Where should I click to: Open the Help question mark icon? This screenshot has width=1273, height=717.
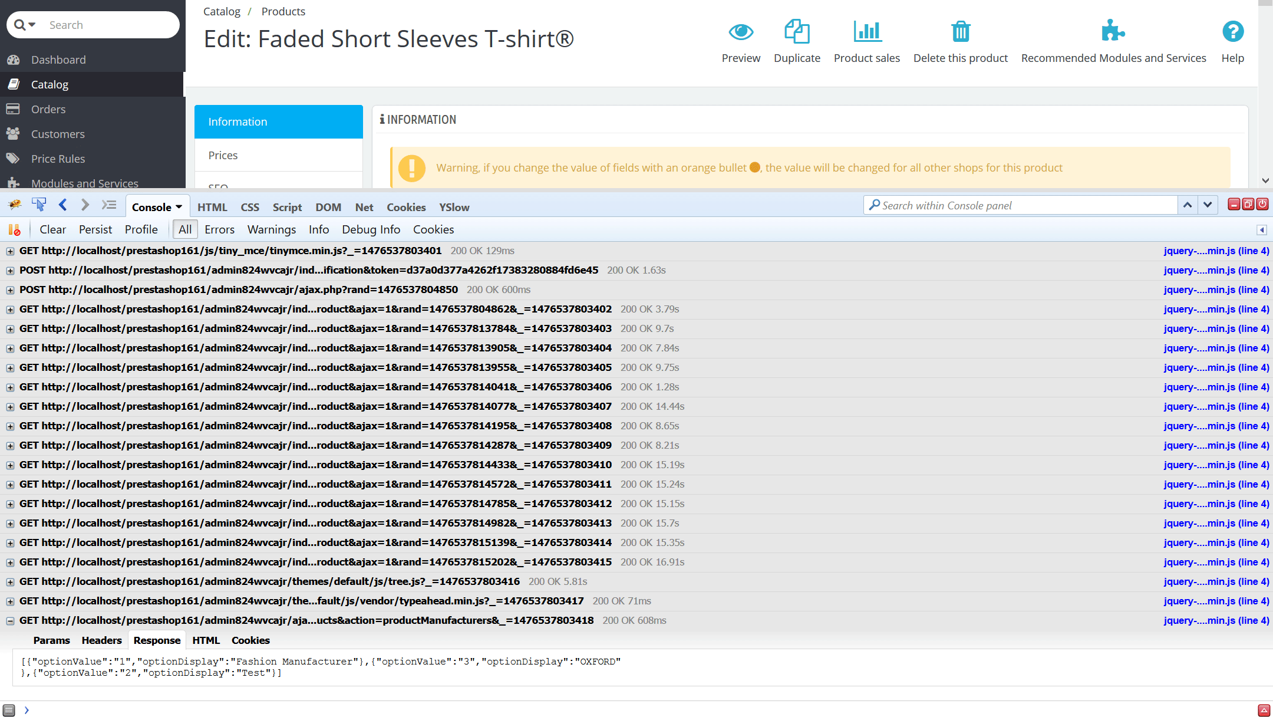coord(1232,31)
